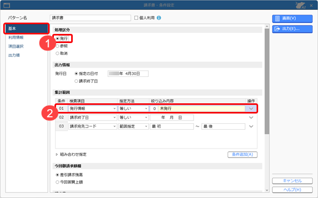
Task: Select the 発行 radio button
Action: [57, 38]
